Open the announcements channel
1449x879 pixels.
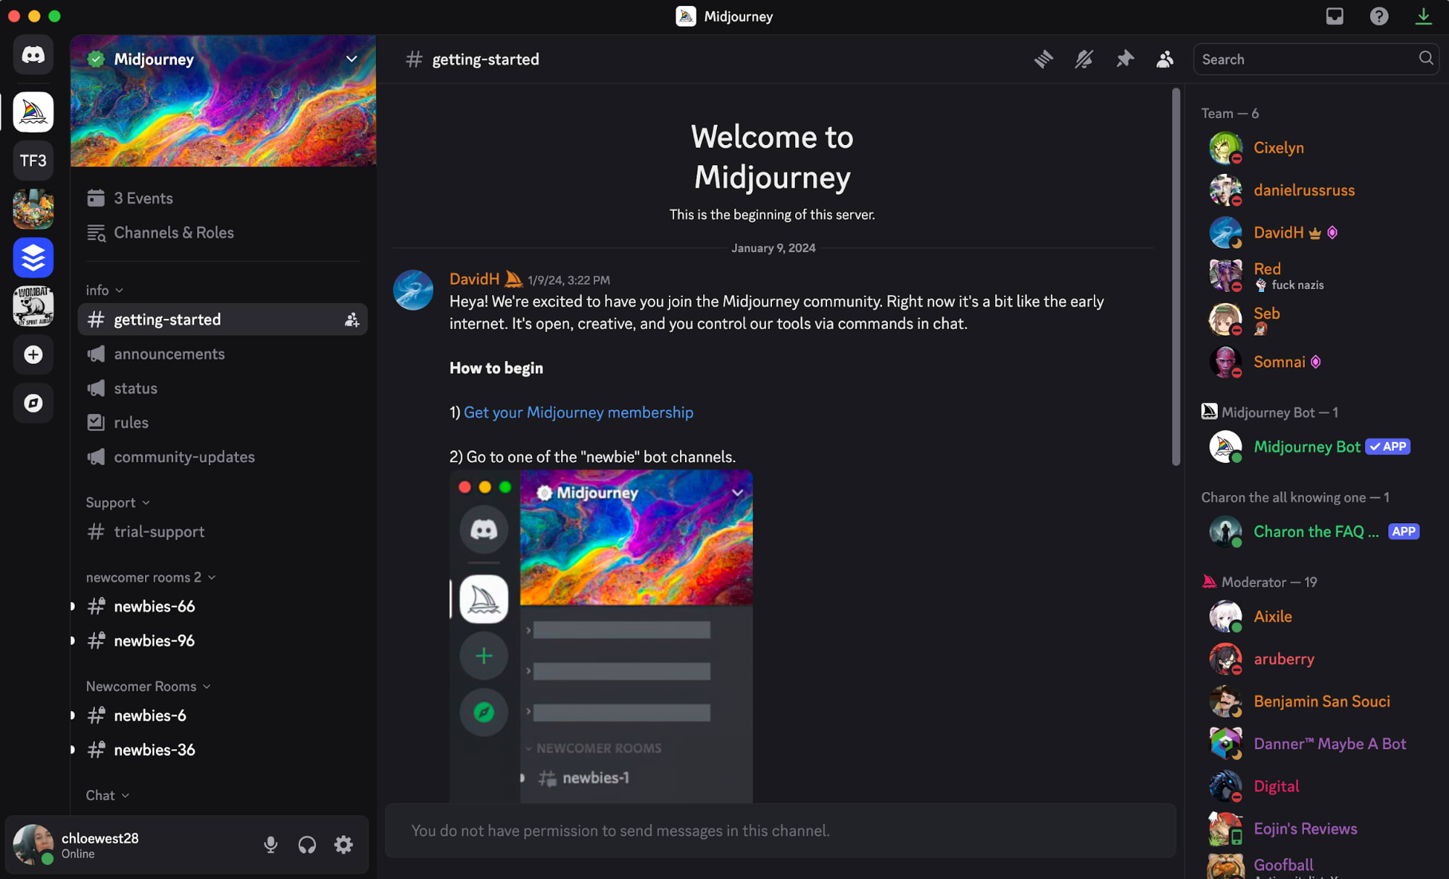pyautogui.click(x=223, y=354)
